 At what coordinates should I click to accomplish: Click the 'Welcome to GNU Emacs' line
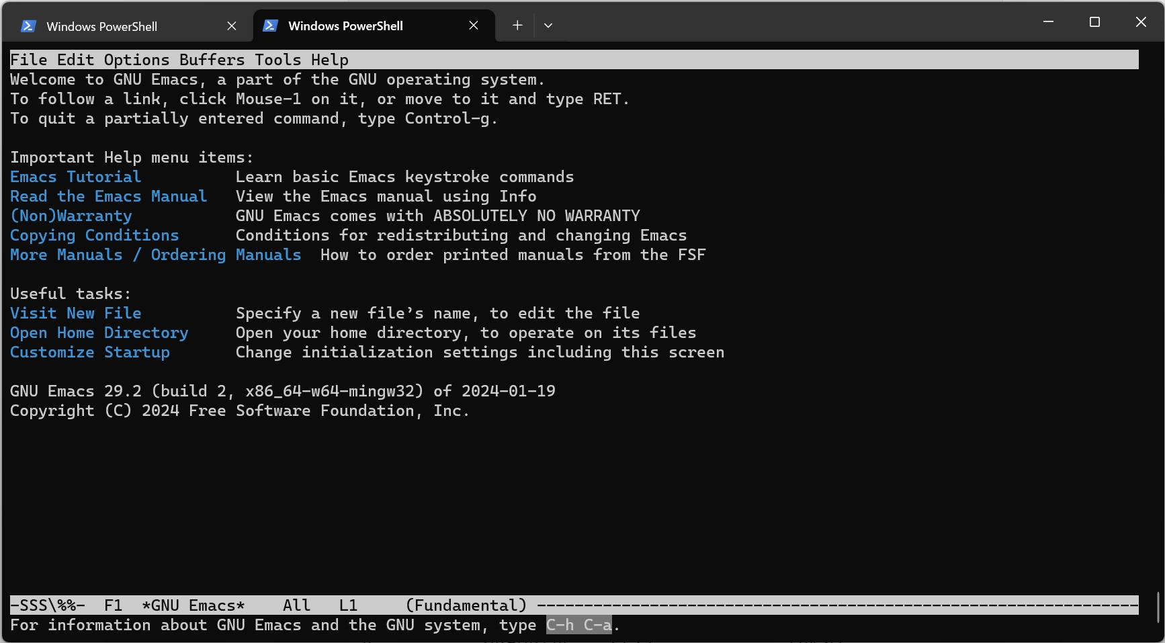[x=277, y=79]
